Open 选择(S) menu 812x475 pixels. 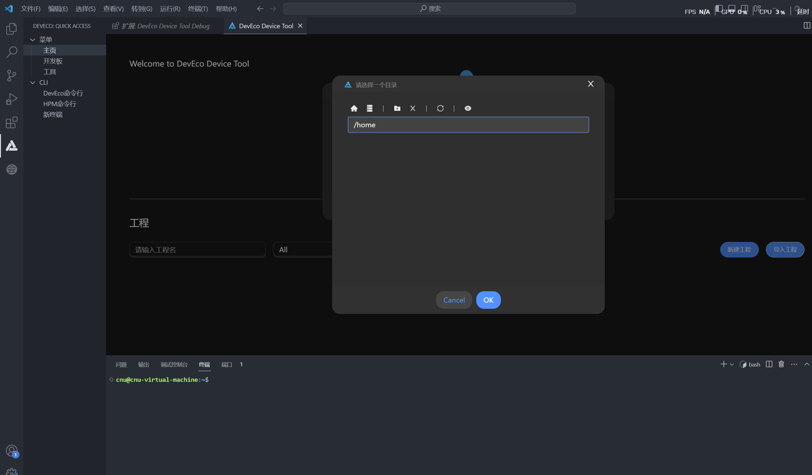85,9
